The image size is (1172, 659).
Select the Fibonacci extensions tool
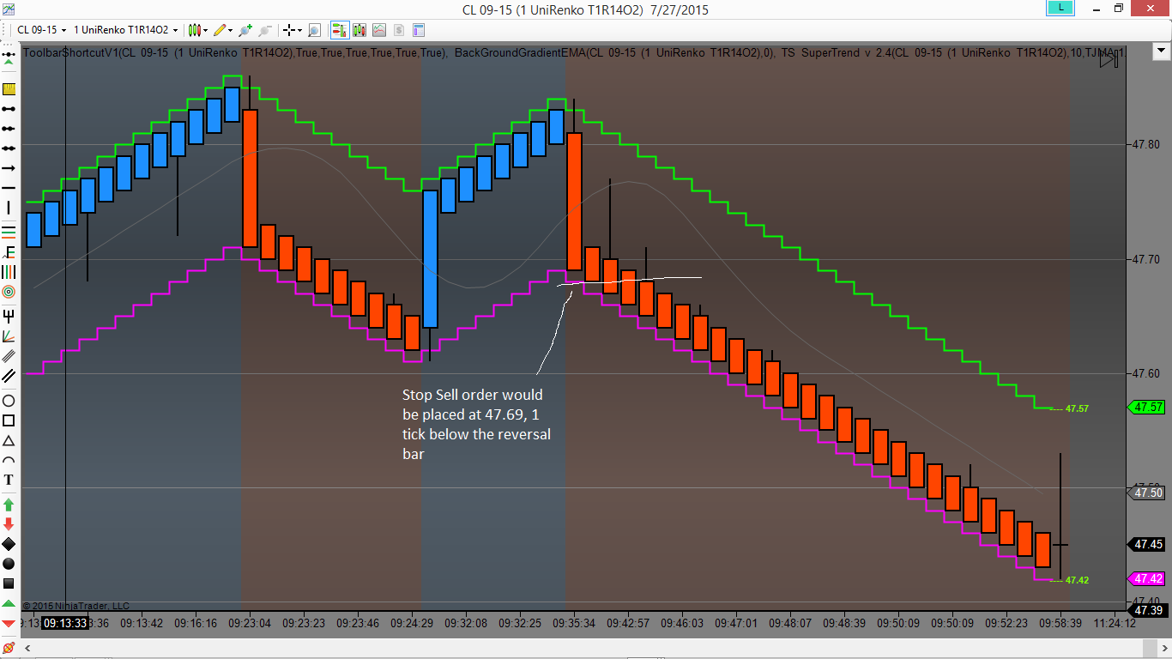9,251
